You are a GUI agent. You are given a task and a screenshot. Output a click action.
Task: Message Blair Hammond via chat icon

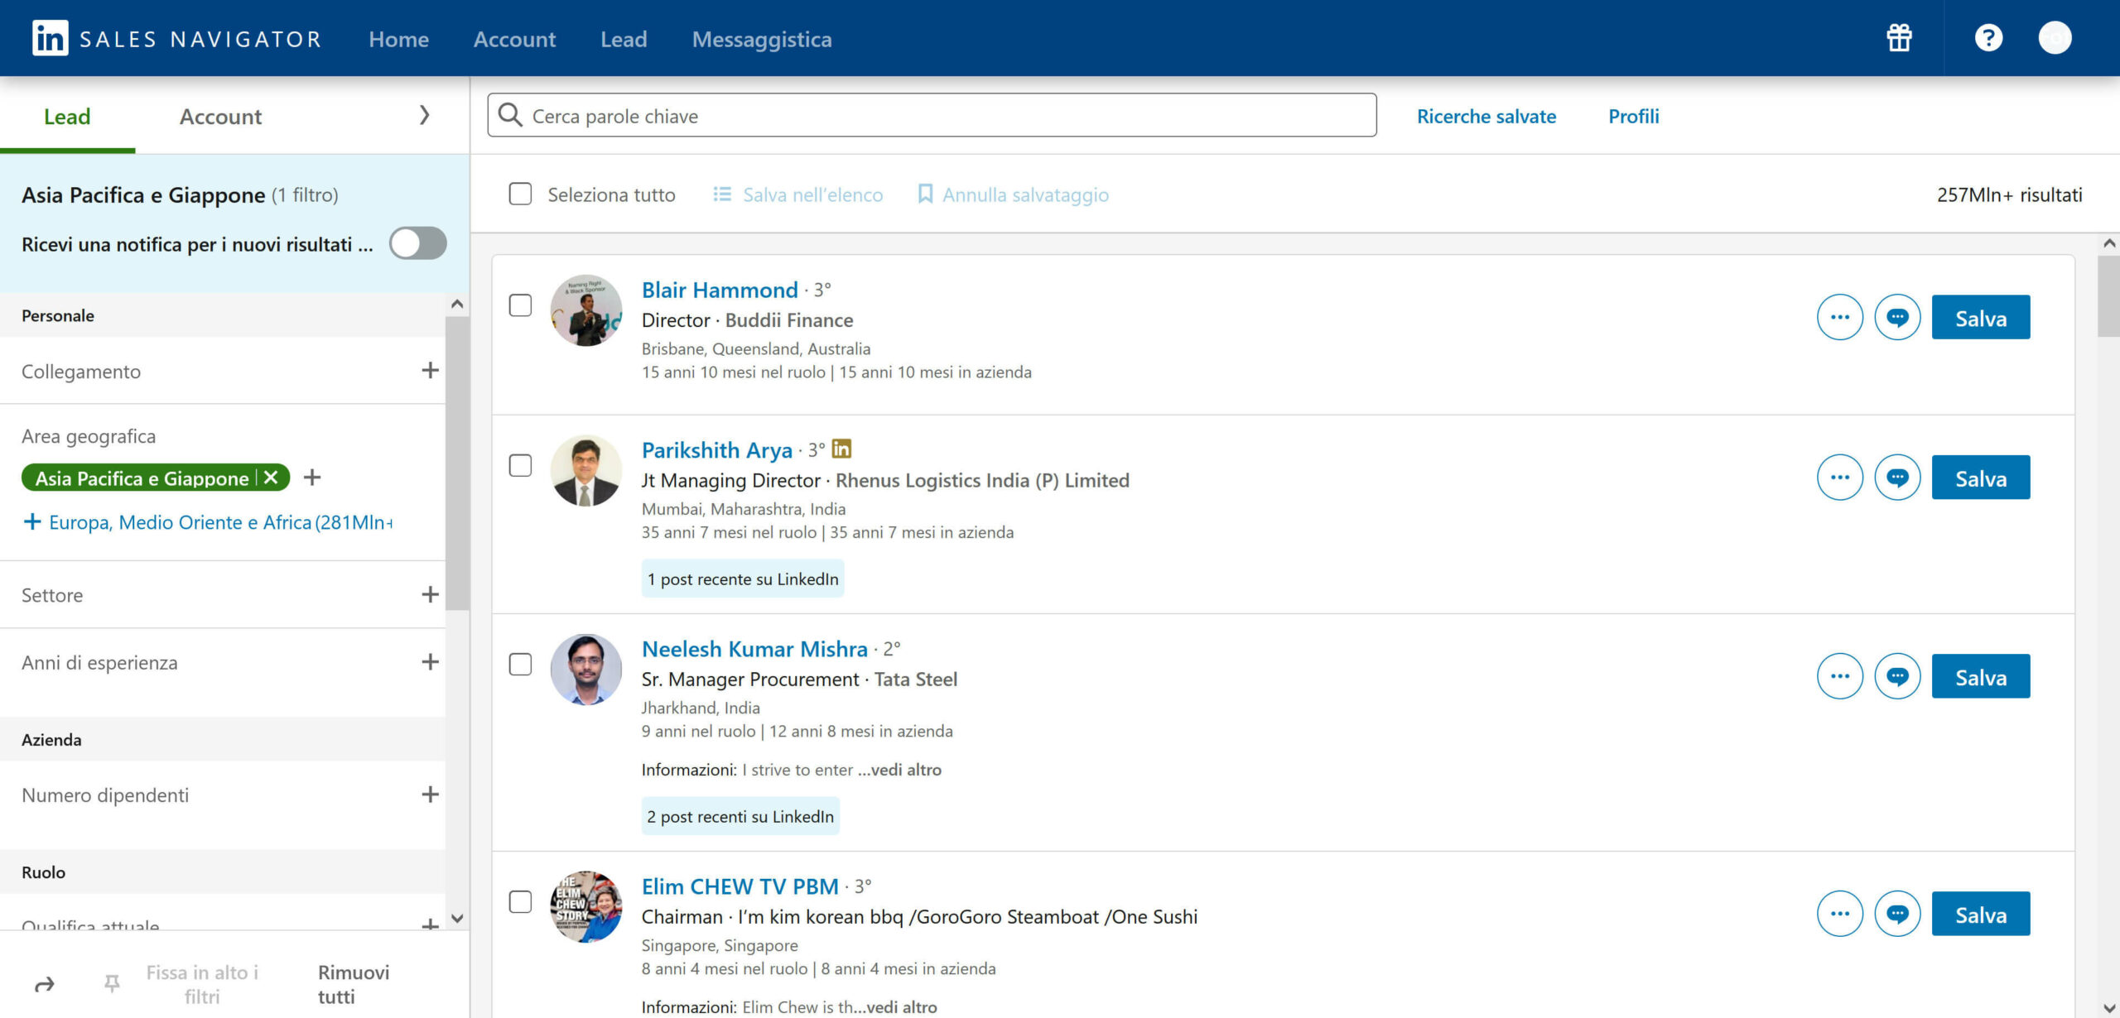point(1897,317)
